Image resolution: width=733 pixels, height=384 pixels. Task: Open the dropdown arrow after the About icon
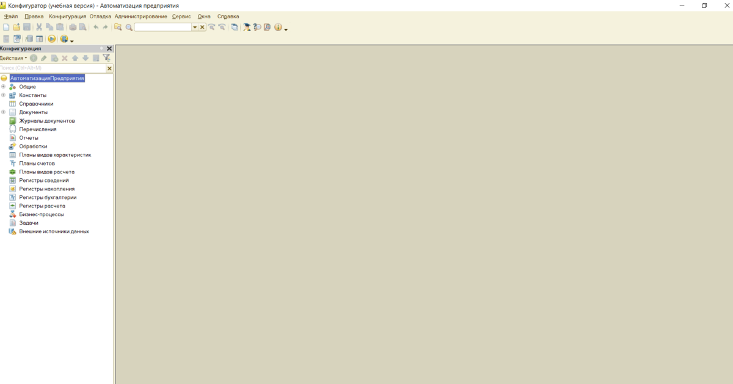coord(286,29)
